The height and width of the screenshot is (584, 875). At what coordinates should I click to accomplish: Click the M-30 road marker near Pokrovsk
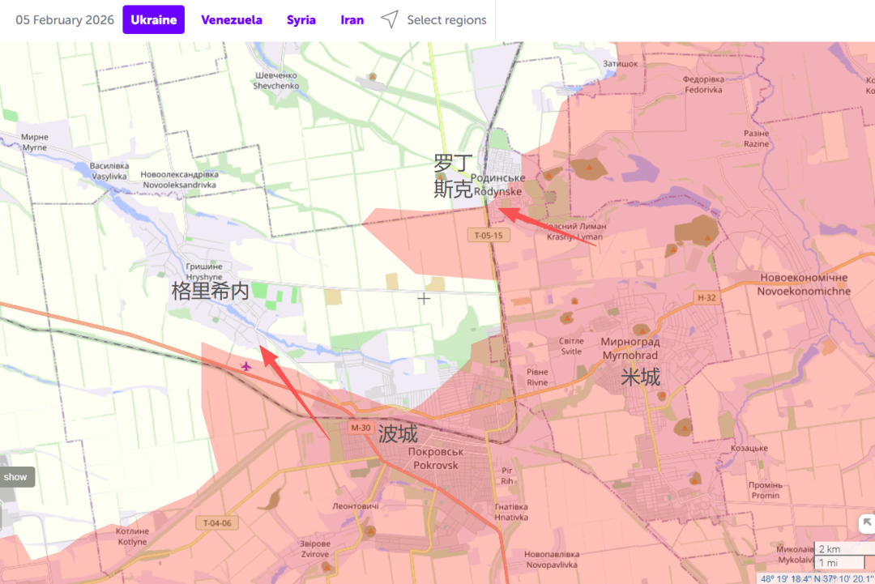360,428
